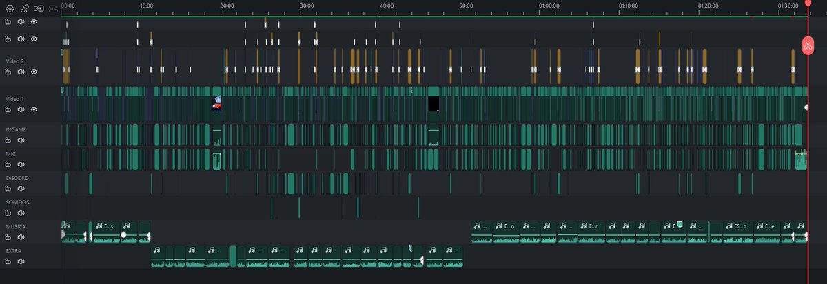The width and height of the screenshot is (827, 284).
Task: Hide the Video 1 track
Action: (34, 109)
